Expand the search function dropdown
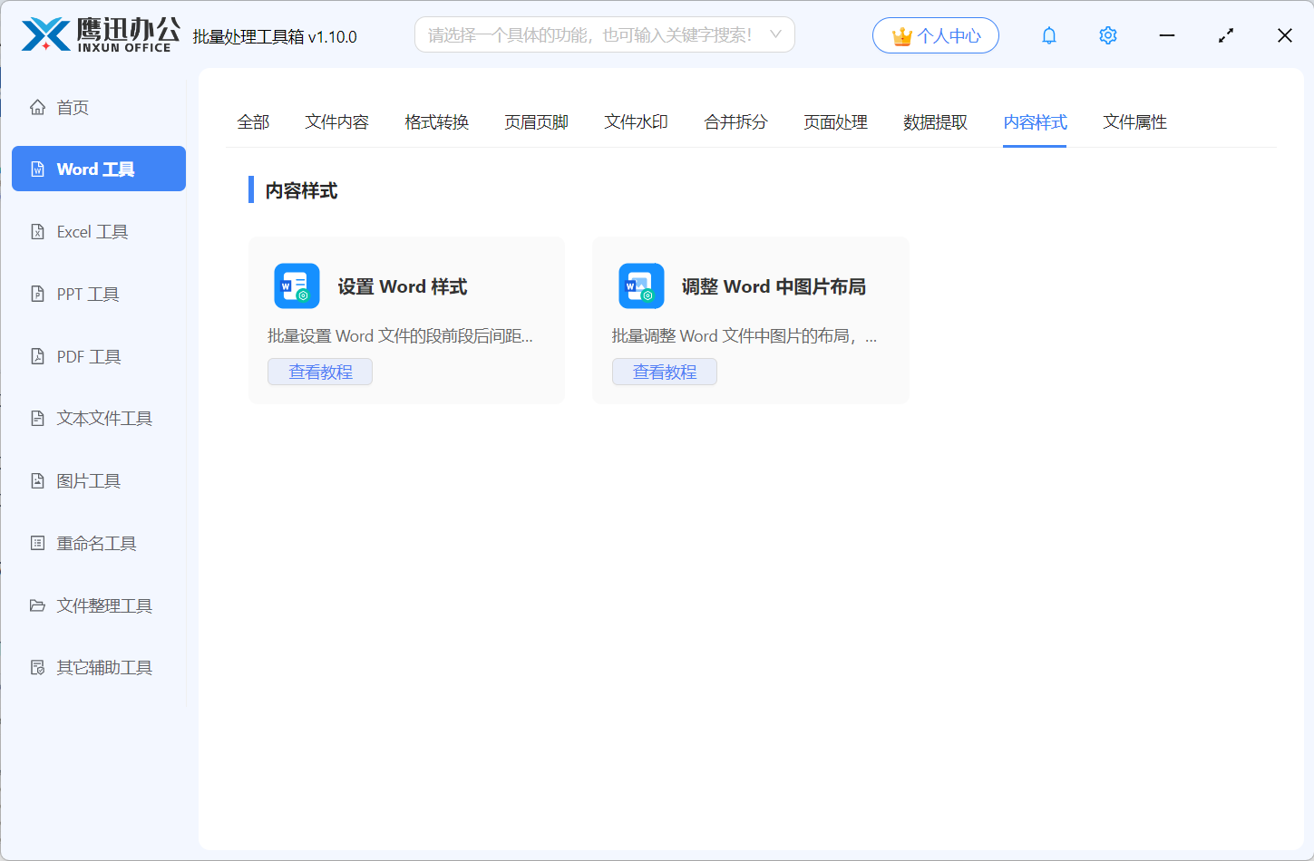This screenshot has height=861, width=1314. pos(776,34)
